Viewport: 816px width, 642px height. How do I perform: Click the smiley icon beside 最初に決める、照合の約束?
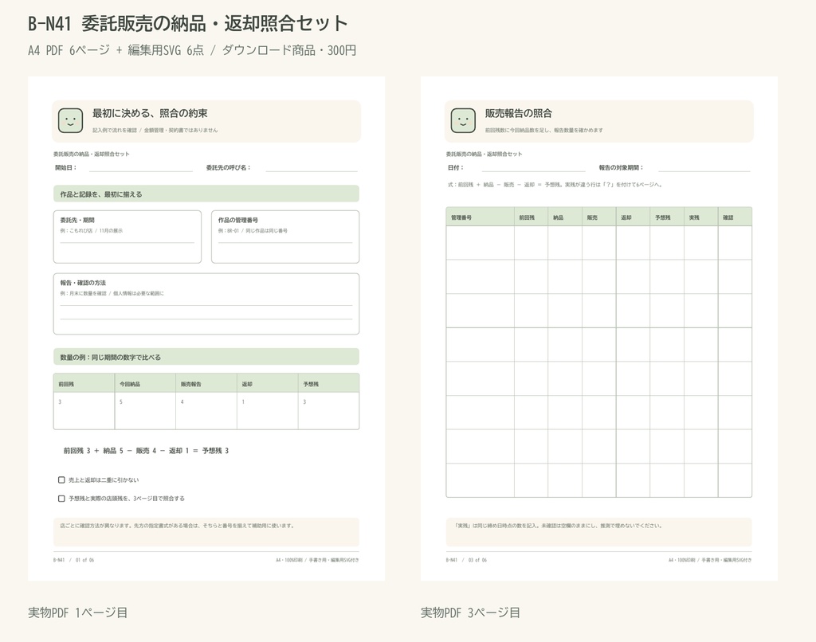coord(70,121)
